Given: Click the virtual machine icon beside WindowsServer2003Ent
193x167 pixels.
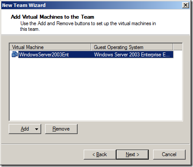Looking at the screenshot, I should [15, 55].
